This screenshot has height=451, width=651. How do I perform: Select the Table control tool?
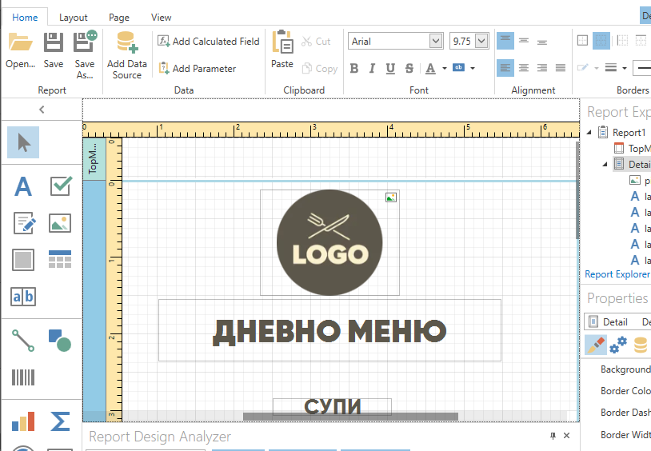pos(60,260)
